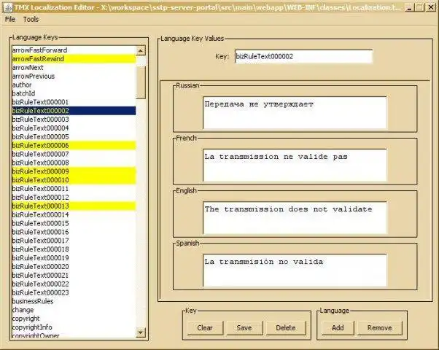Select highlighted bizRuleText000006 key

click(74, 146)
